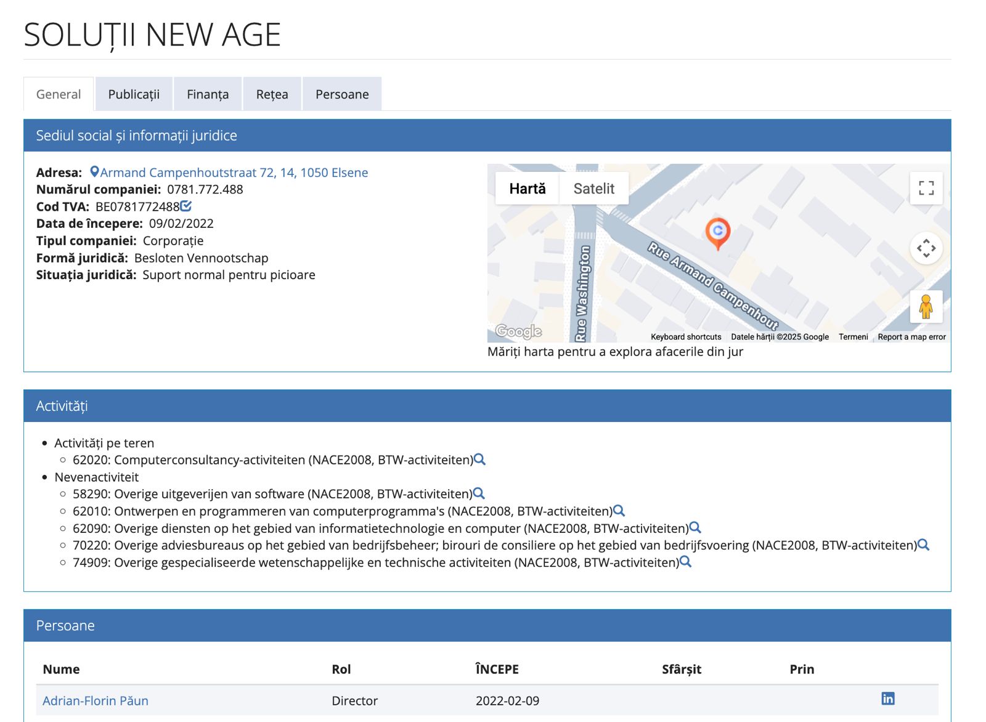Toggle fullscreen map view
This screenshot has height=722, width=986.
pos(926,188)
